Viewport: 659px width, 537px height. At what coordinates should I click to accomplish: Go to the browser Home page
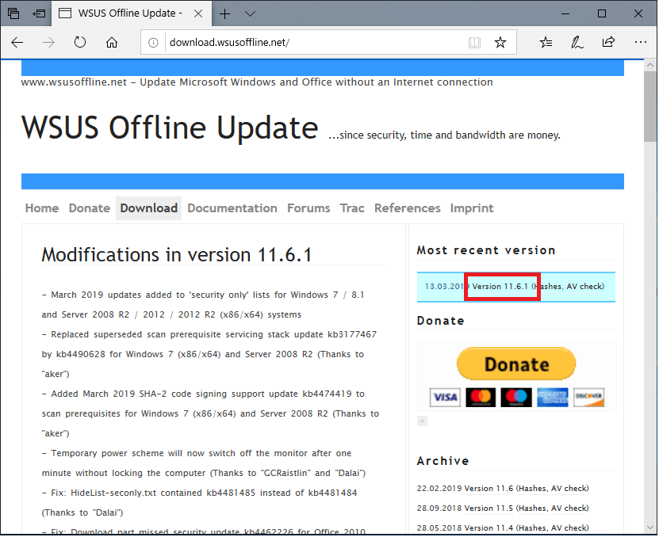[x=111, y=43]
